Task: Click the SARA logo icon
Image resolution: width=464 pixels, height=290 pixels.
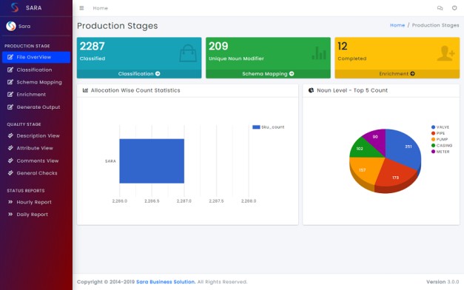Action: pyautogui.click(x=15, y=7)
